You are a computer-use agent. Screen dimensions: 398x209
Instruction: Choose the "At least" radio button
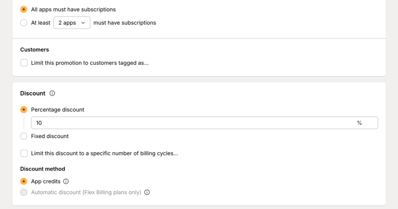pos(24,23)
